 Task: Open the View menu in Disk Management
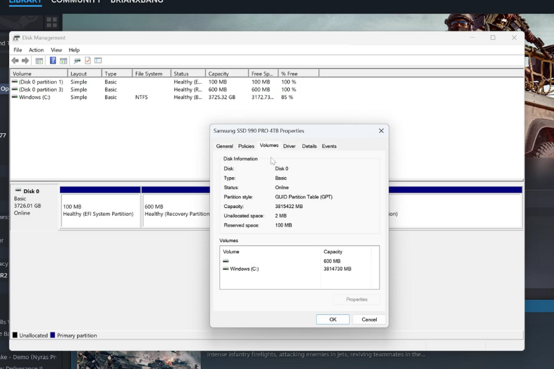pyautogui.click(x=57, y=50)
